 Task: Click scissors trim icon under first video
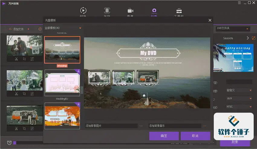click(x=16, y=59)
